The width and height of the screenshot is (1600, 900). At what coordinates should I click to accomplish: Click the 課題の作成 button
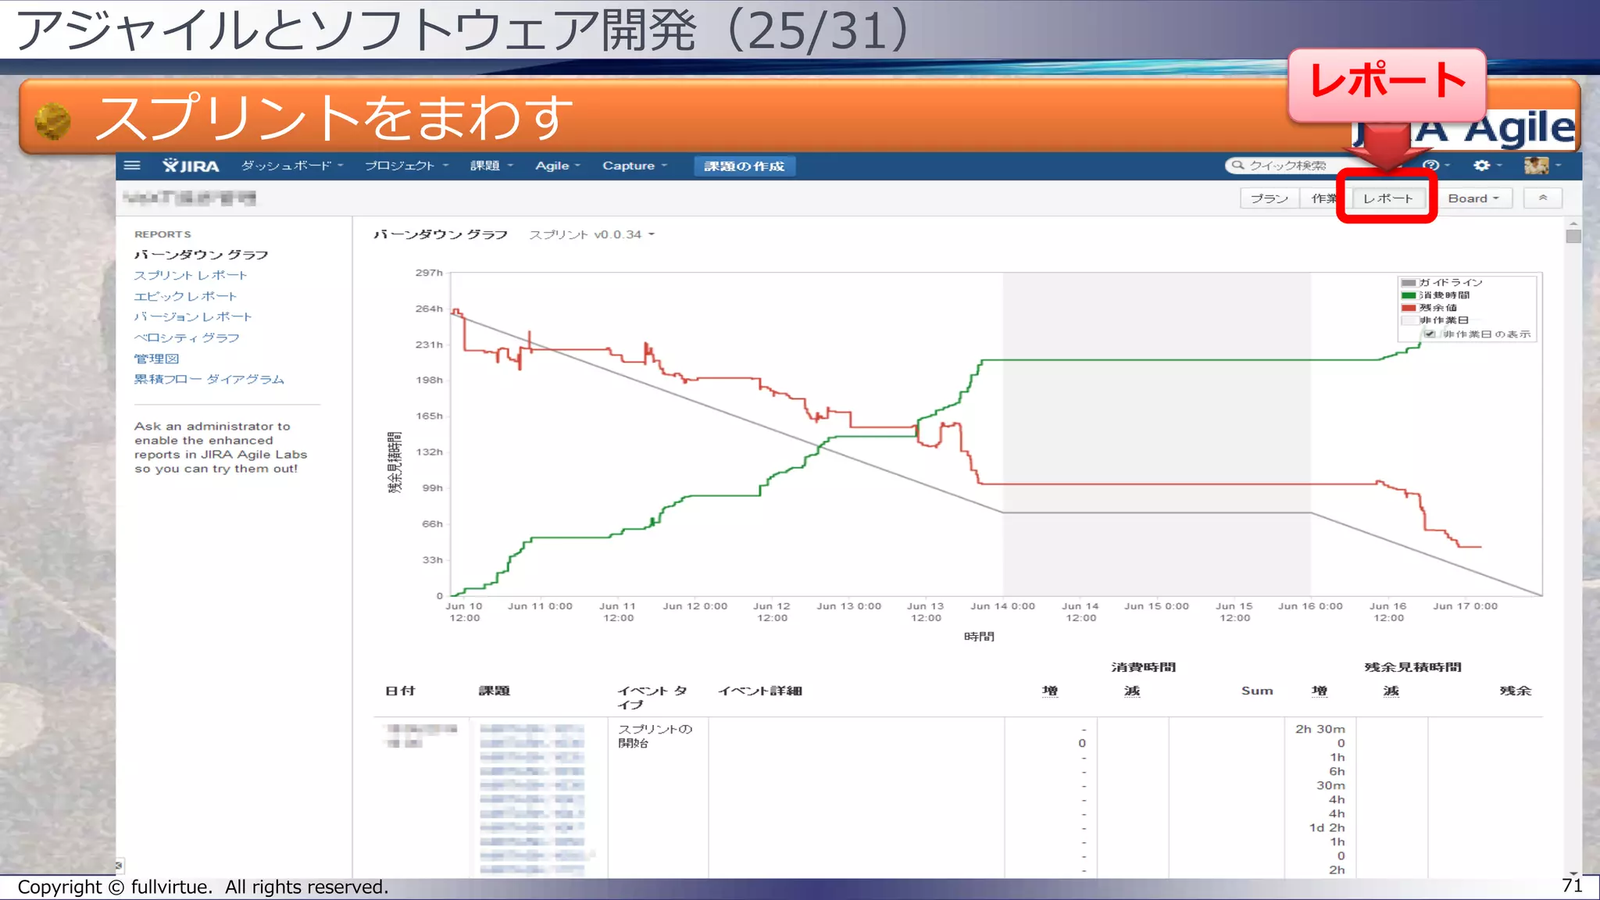[745, 166]
